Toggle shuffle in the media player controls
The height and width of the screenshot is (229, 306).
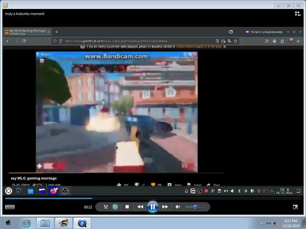106,207
